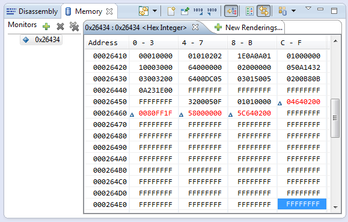Screen dimensions: 348x222
Task: Click address 00026430
Action: coord(110,79)
